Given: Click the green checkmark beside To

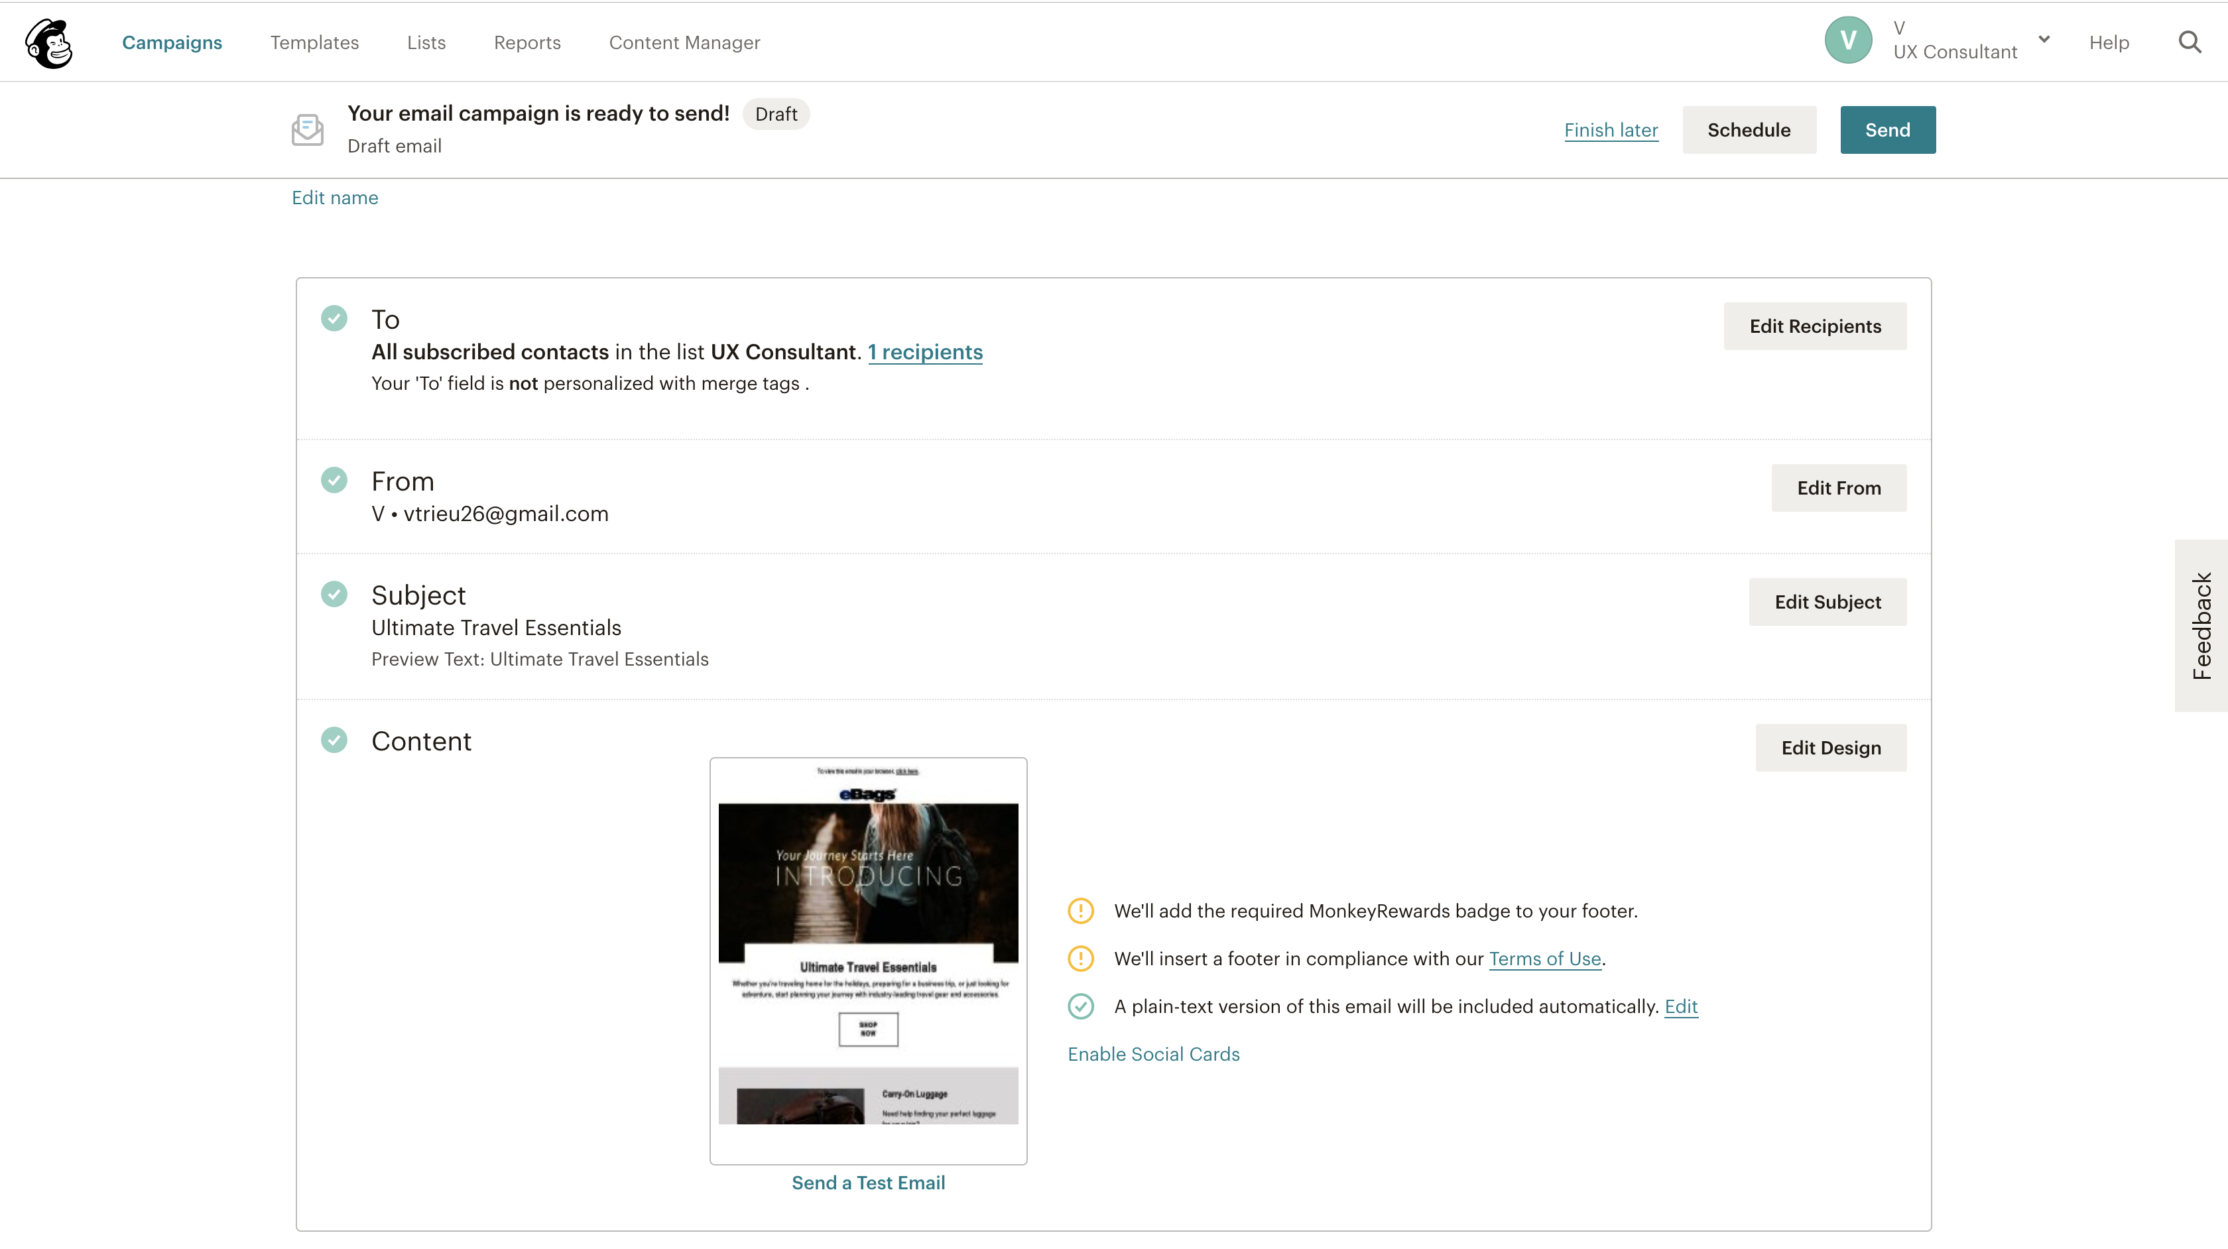Looking at the screenshot, I should [x=334, y=318].
